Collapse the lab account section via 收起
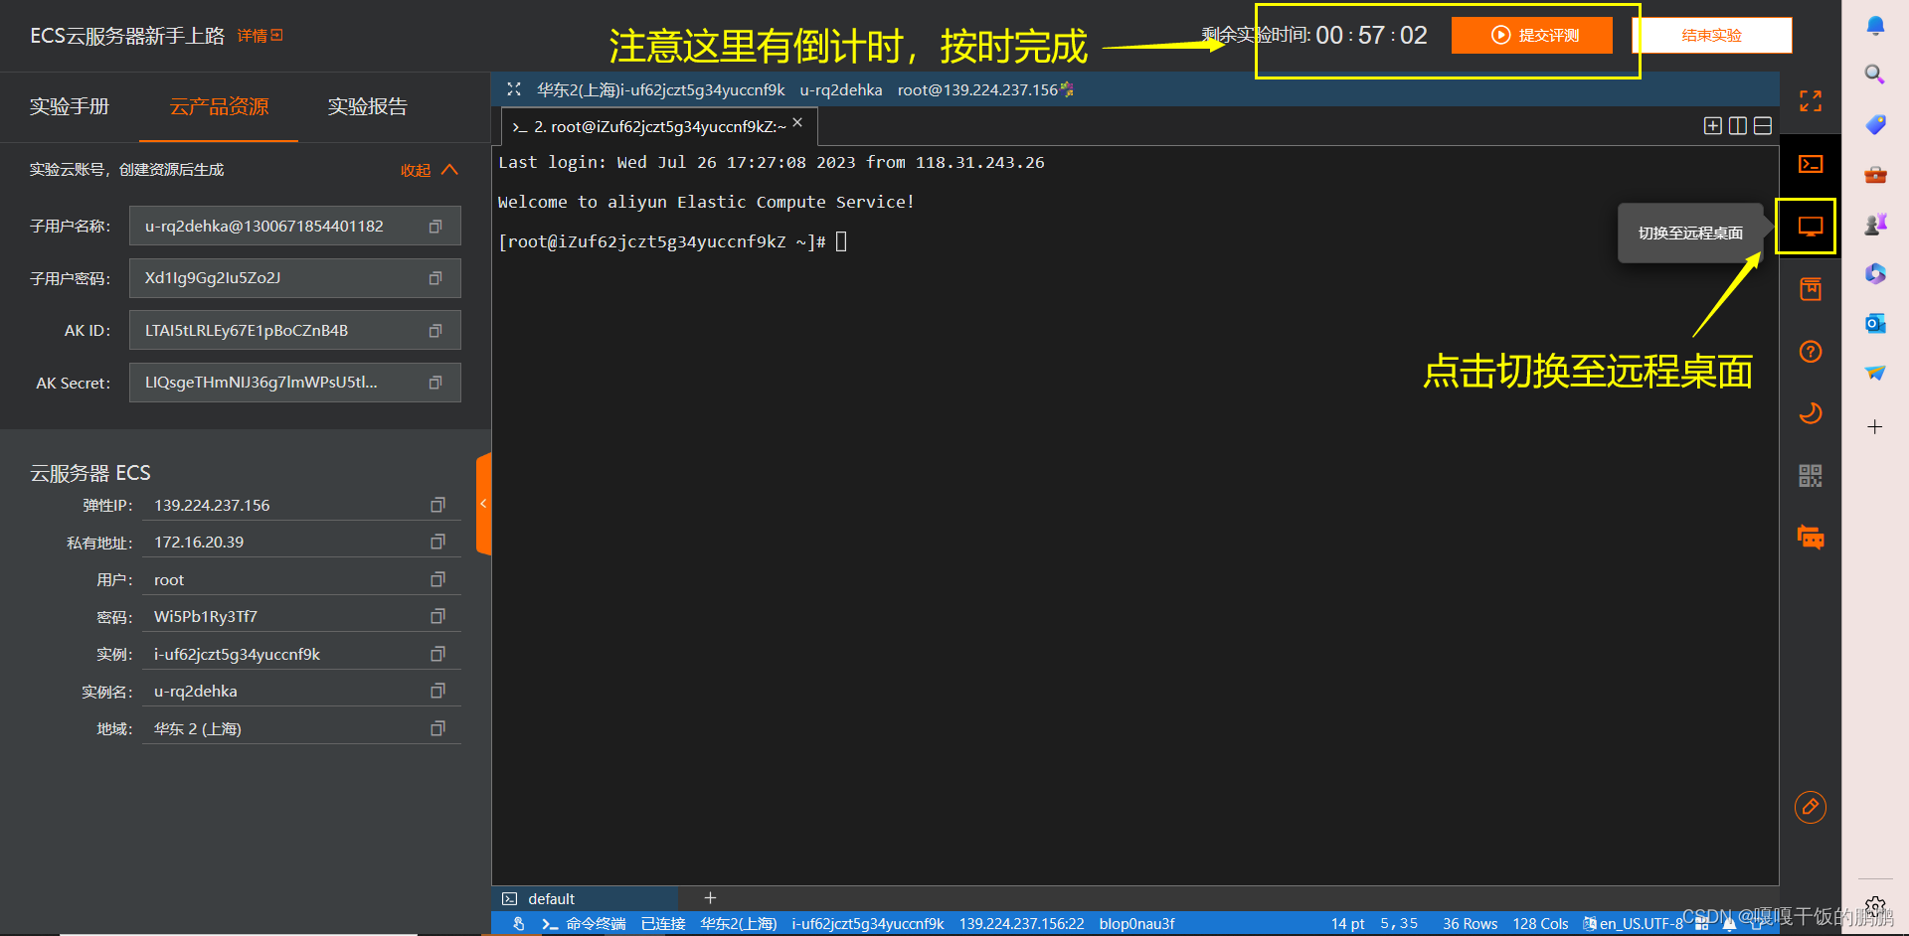This screenshot has height=936, width=1909. point(429,170)
